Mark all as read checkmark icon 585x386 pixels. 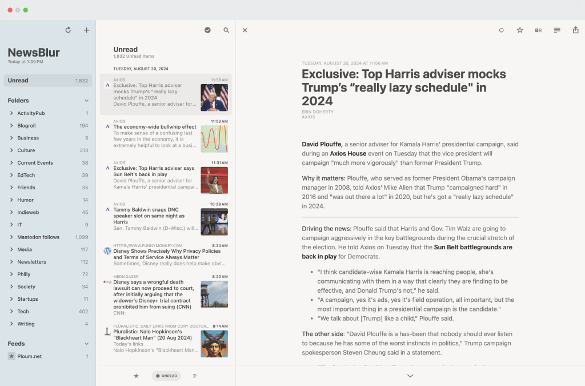pyautogui.click(x=207, y=30)
